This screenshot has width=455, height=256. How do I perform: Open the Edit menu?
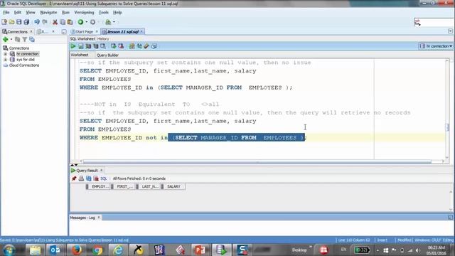(17, 13)
